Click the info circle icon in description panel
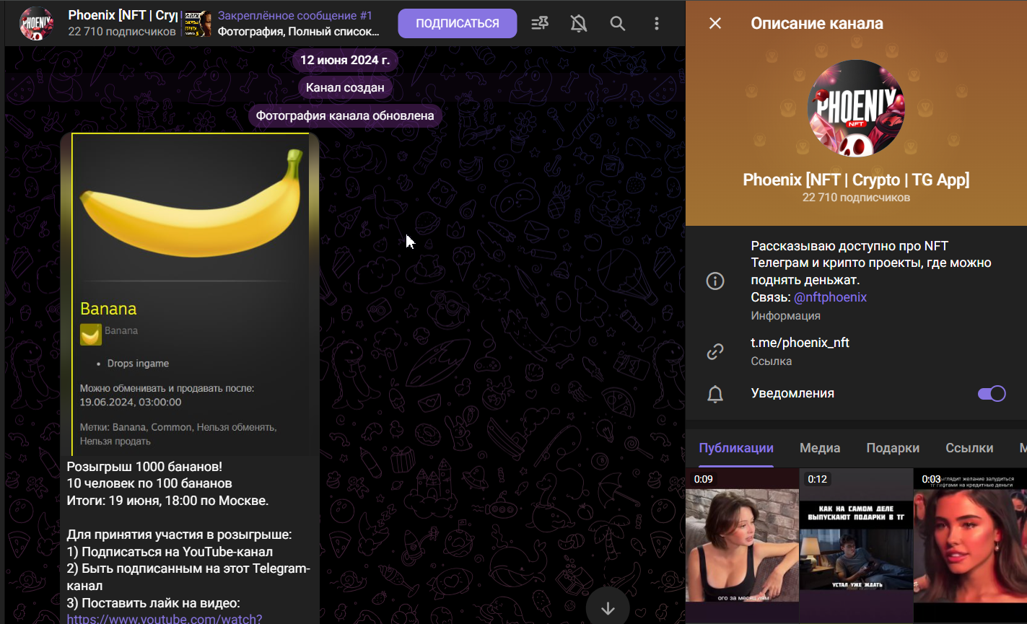The height and width of the screenshot is (624, 1027). click(715, 281)
